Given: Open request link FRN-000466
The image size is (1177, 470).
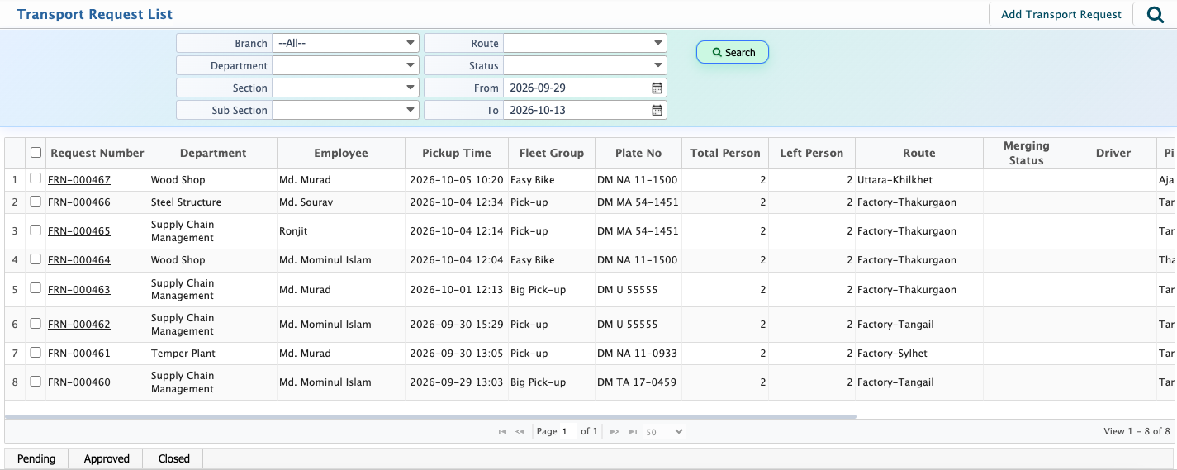Looking at the screenshot, I should [x=79, y=202].
